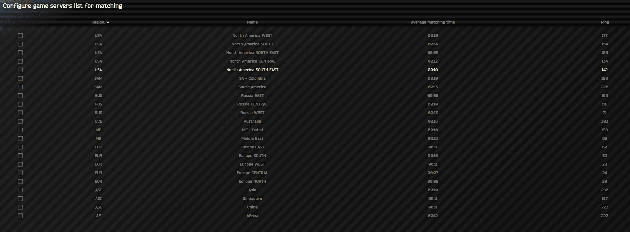Click matching time 00:14 for North America SOUTH

[x=433, y=44]
